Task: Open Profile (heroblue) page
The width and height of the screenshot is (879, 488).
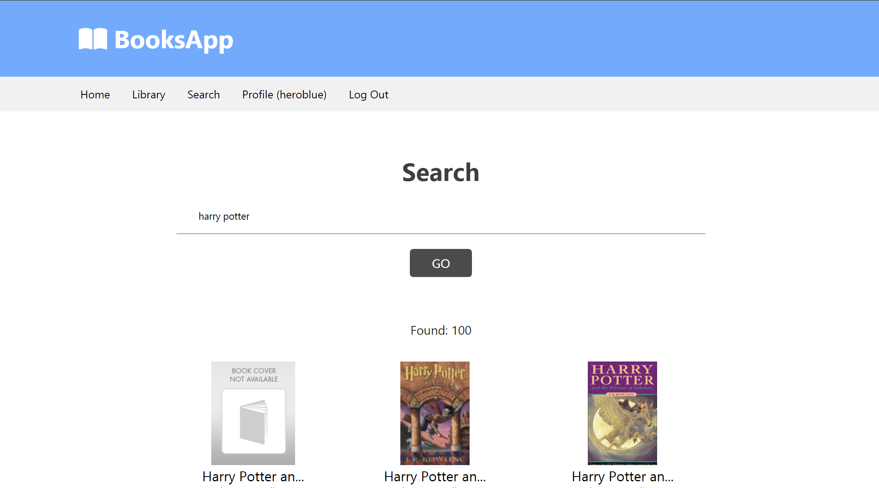Action: 284,95
